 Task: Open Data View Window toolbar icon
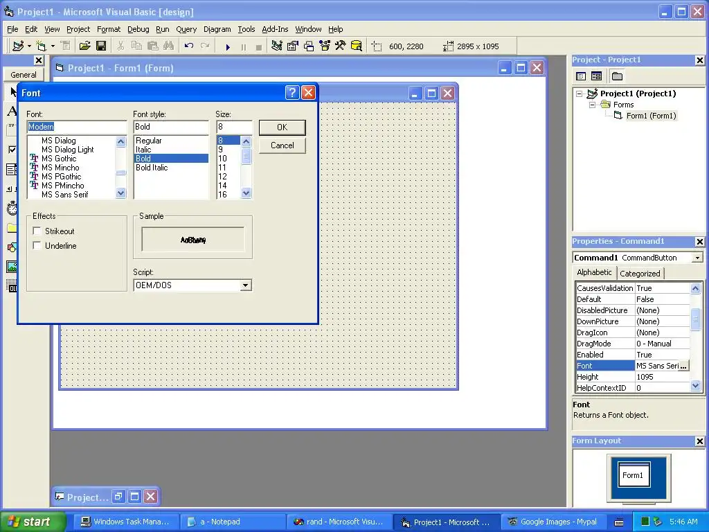tap(357, 46)
